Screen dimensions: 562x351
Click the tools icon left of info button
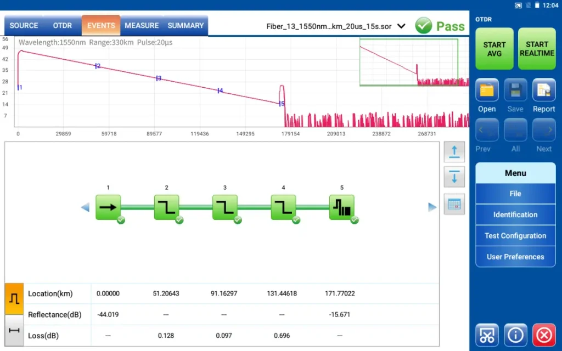(x=487, y=335)
